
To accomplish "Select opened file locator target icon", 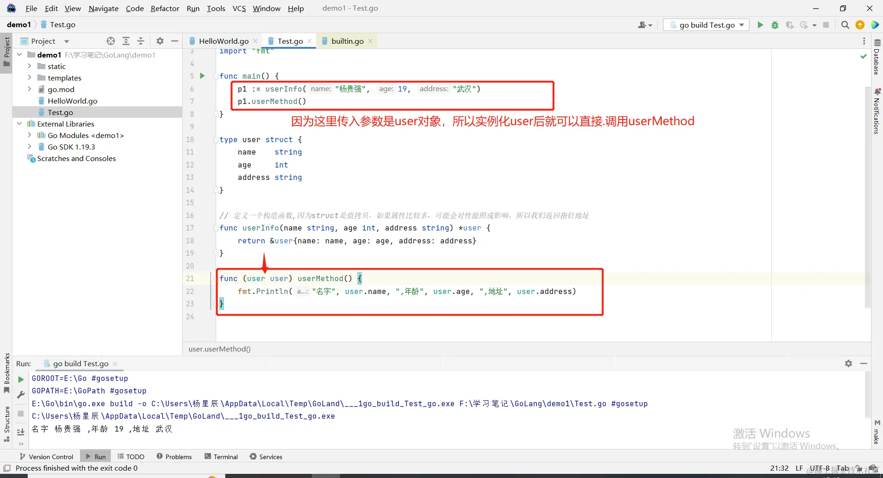I will point(111,41).
